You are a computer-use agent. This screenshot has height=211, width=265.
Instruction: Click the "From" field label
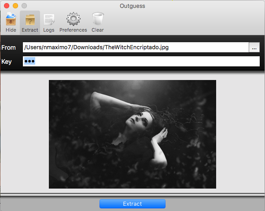[8, 47]
